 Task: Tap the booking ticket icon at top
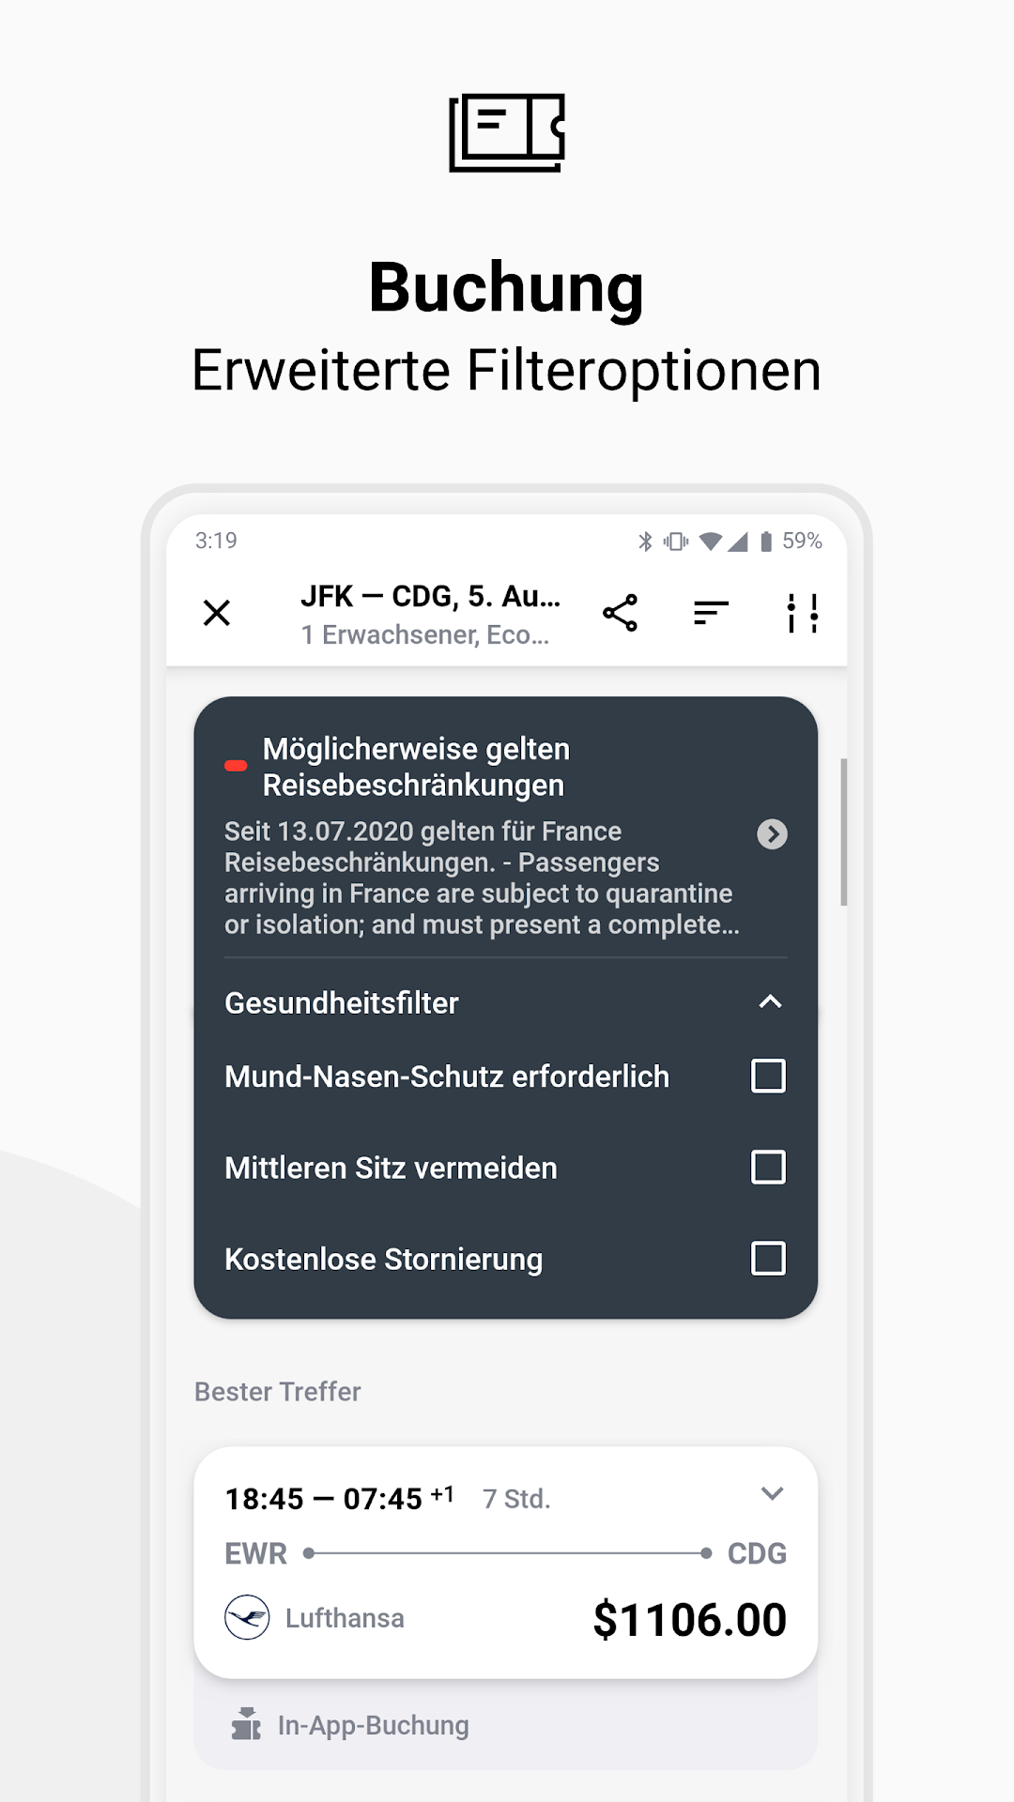click(x=507, y=132)
